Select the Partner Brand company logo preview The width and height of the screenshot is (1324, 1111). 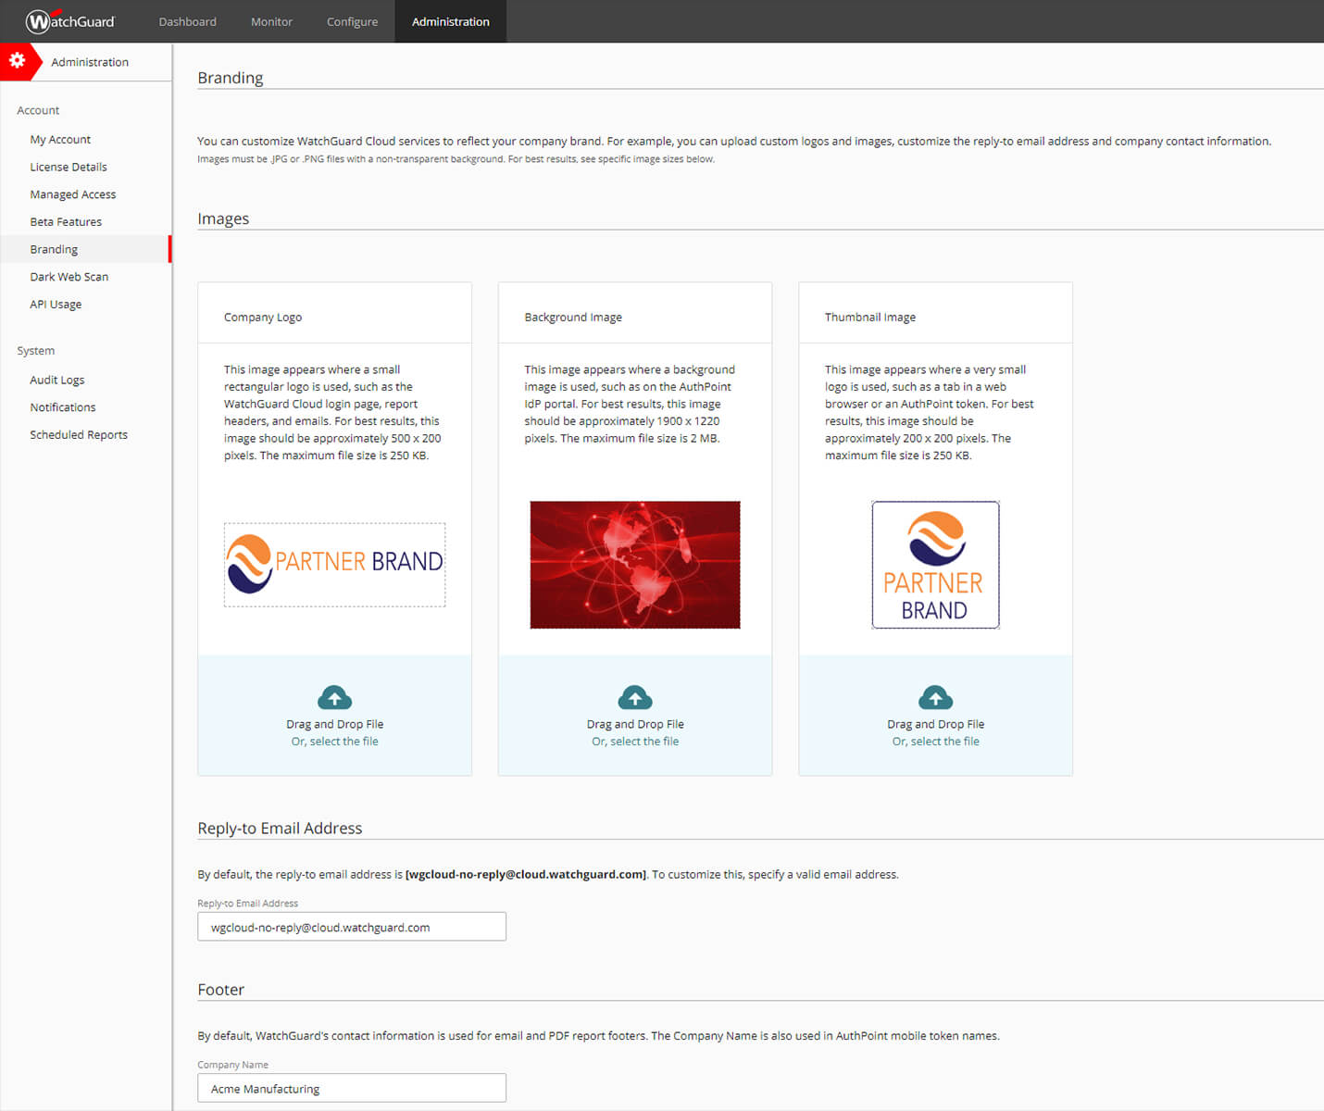click(334, 564)
